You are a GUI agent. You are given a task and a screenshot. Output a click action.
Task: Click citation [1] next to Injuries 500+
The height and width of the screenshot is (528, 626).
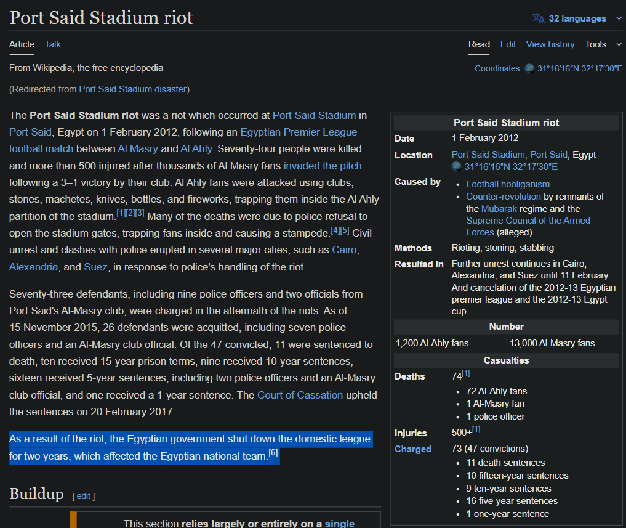[x=476, y=429]
